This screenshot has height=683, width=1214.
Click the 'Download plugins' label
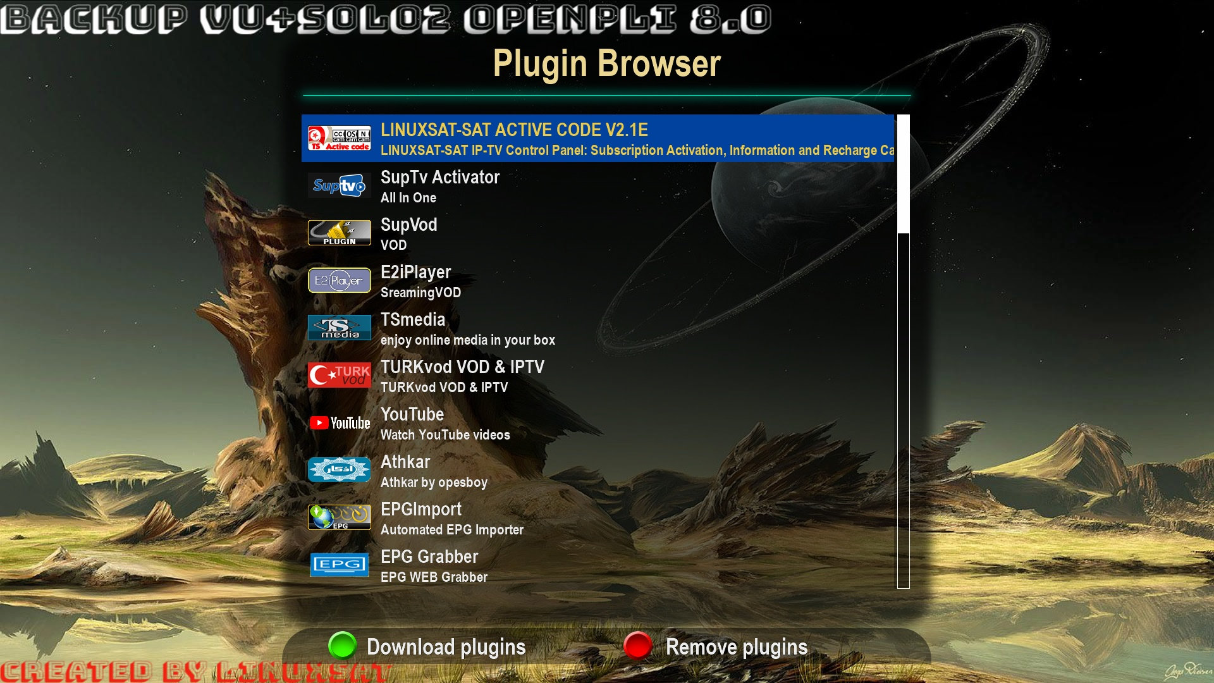pyautogui.click(x=446, y=647)
